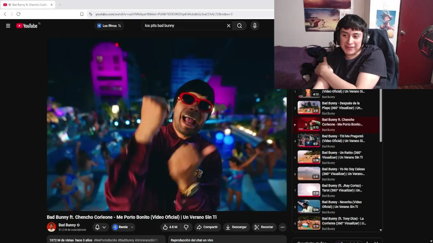This screenshot has width=433, height=243.
Task: Open site settings icon in the address bar
Action: [90, 14]
